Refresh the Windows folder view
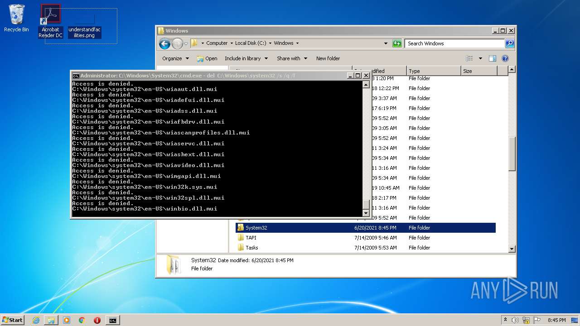Viewport: 580px width, 326px height. pyautogui.click(x=397, y=43)
